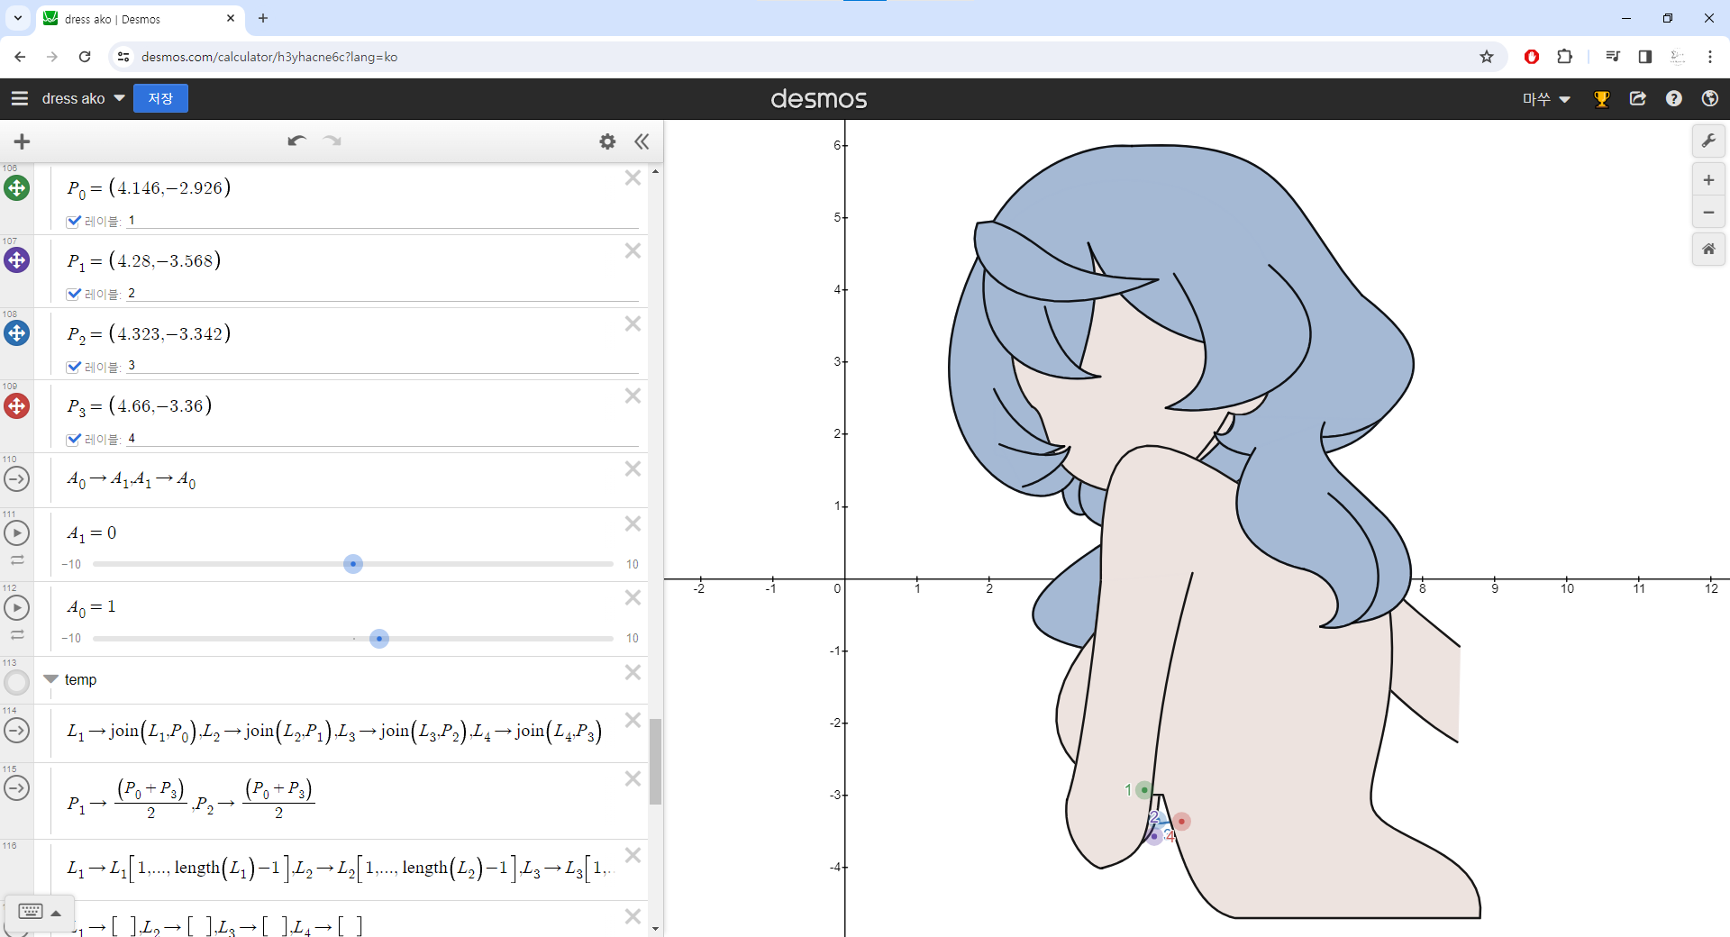Open the language globe menu
Image resolution: width=1730 pixels, height=937 pixels.
(x=1710, y=99)
